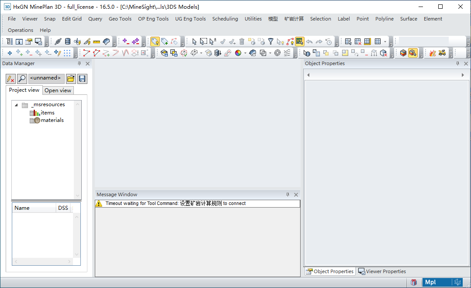
Task: Open the Polyline menu
Action: (384, 19)
